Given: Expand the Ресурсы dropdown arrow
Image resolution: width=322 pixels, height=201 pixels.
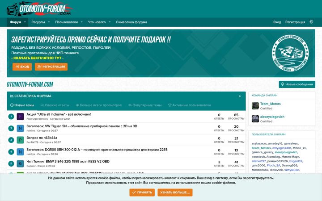Looking at the screenshot, I should [49, 22].
